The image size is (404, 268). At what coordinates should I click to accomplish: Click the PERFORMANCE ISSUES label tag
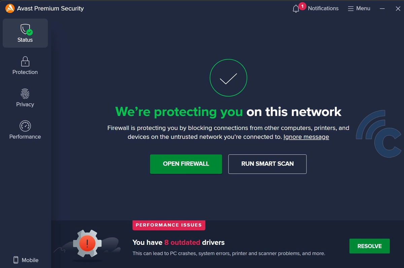coord(169,225)
